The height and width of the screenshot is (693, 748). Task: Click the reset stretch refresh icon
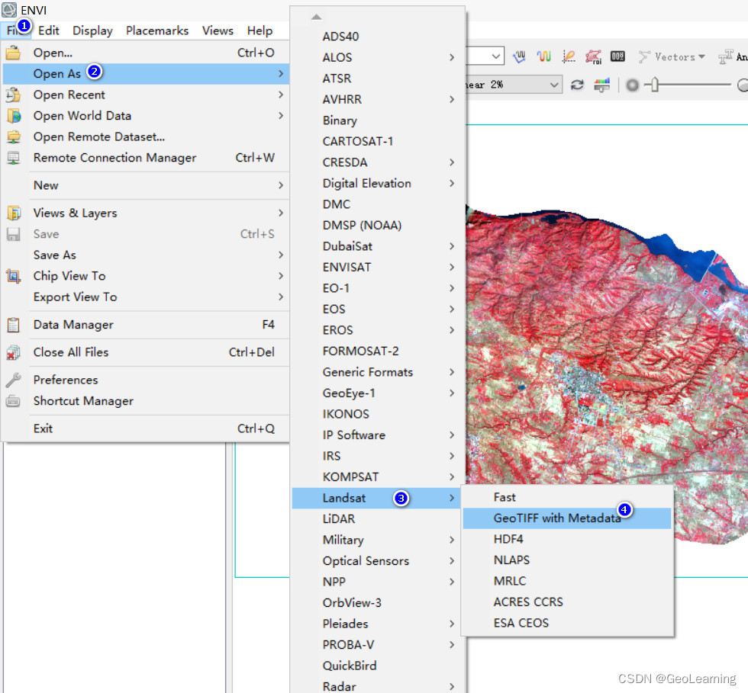pos(577,85)
